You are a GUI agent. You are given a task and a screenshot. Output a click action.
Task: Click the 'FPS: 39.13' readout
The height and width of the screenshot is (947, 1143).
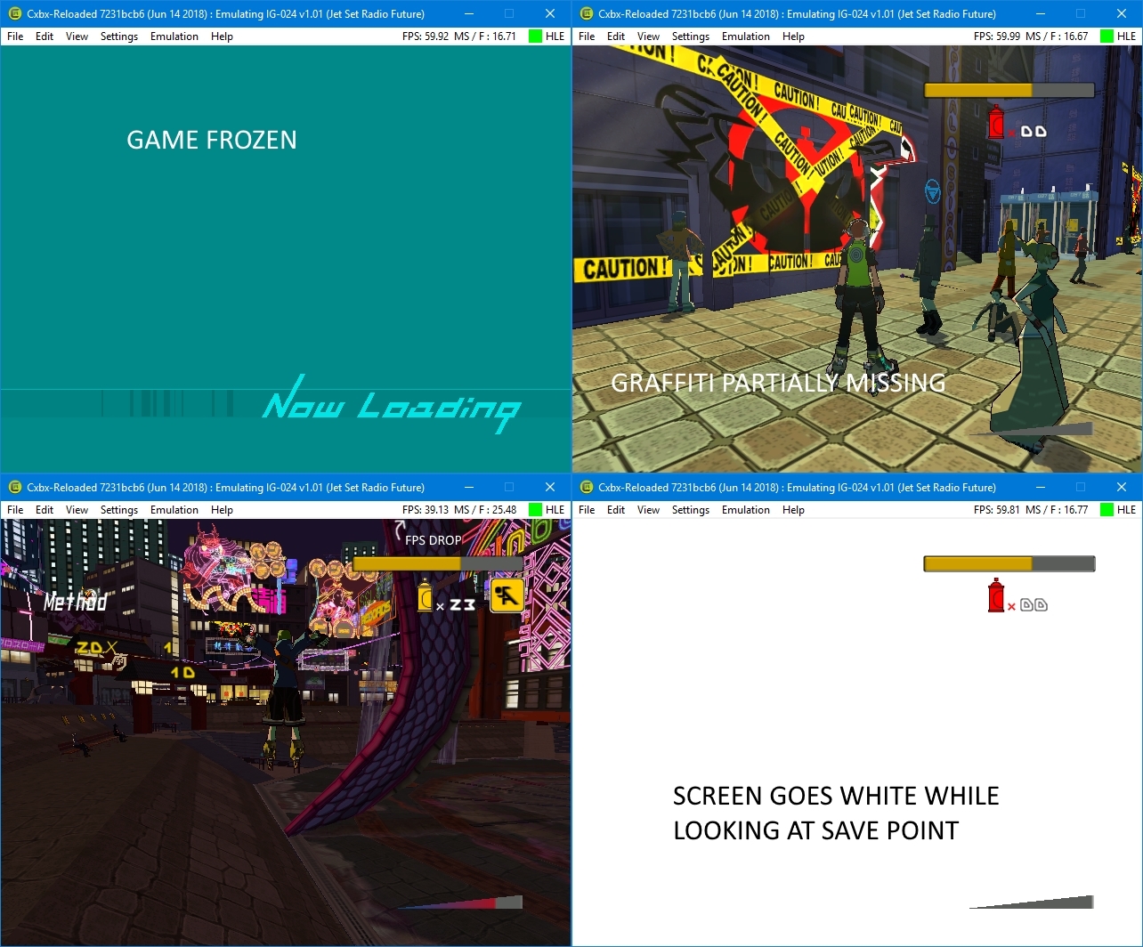pyautogui.click(x=426, y=510)
